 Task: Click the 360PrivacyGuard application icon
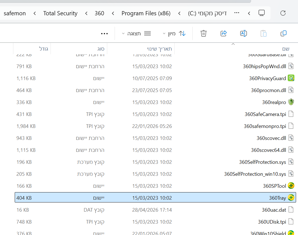291,78
